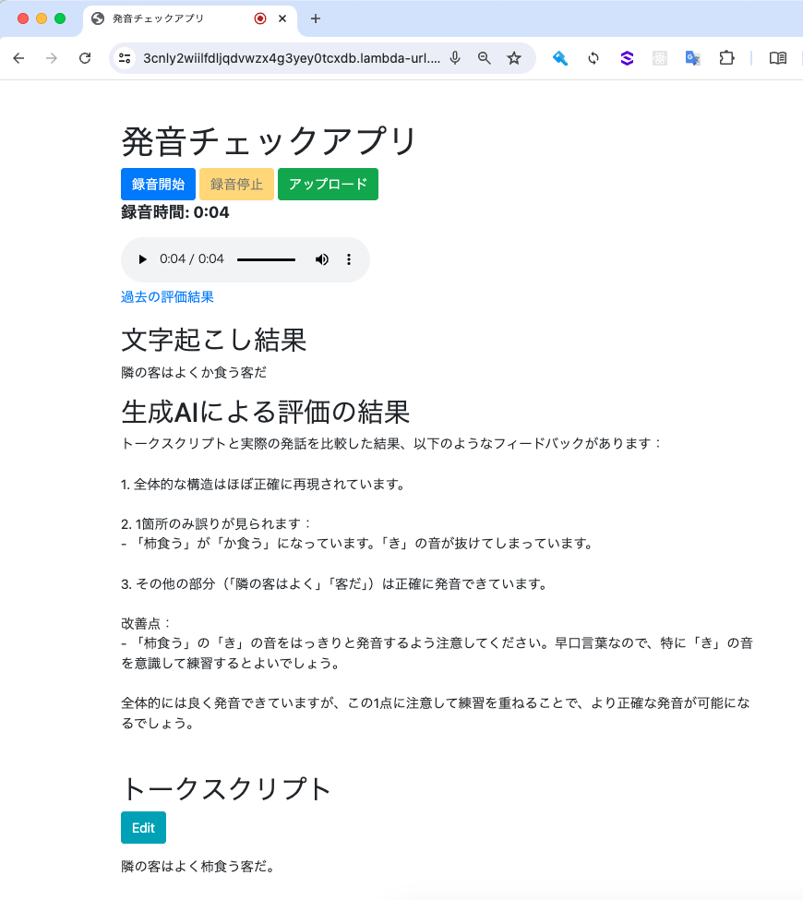803x900 pixels.
Task: Close the 発音チェックアプリ tab
Action: coord(282,18)
